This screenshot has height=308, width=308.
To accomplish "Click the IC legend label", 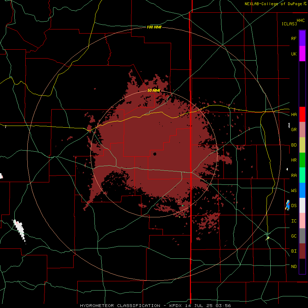I will (x=294, y=221).
